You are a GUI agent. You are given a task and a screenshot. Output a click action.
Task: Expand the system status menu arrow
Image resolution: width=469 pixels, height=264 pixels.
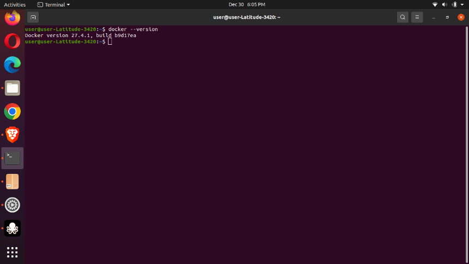point(462,4)
